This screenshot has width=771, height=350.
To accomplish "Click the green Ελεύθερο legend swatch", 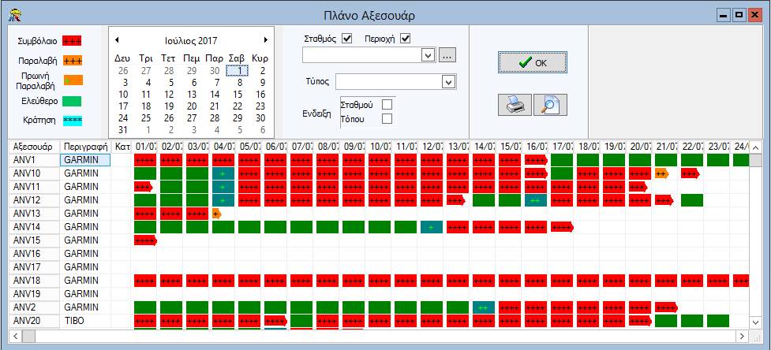I will (73, 102).
